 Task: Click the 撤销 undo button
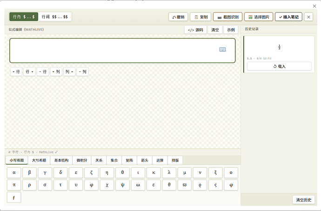click(178, 17)
